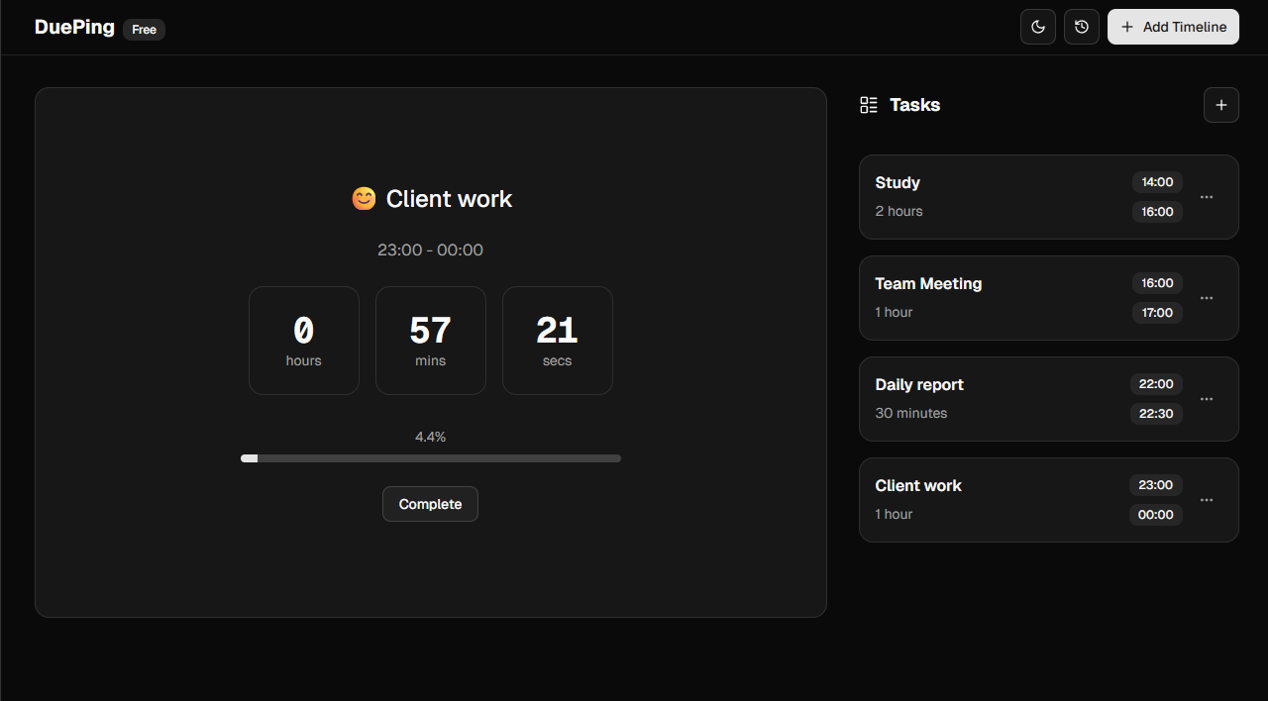Viewport: 1268px width, 701px height.
Task: Click the 22:30 end time badge
Action: click(1156, 414)
